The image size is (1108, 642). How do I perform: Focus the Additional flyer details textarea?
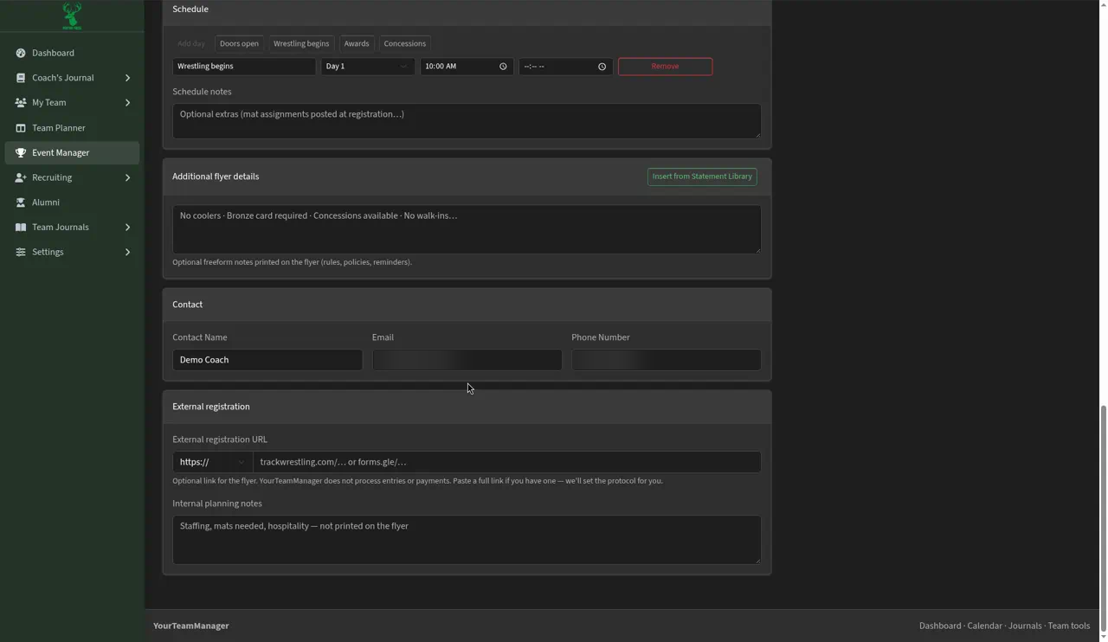[467, 229]
